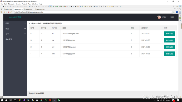Click the browser Forward arrow icon
This screenshot has width=182, height=102.
pos(7,12)
